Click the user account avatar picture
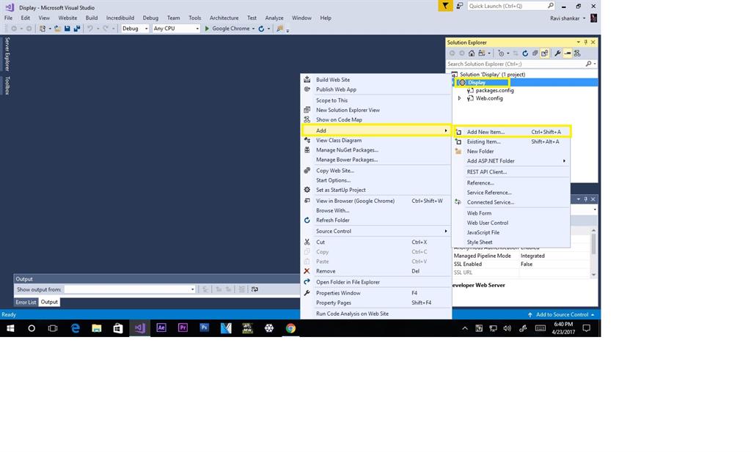 point(593,18)
